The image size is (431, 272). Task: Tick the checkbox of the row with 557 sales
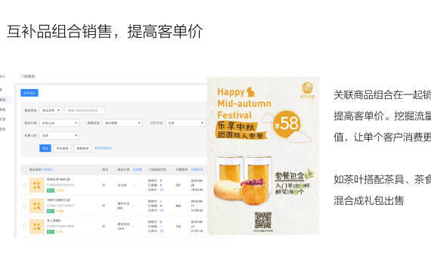[x=25, y=185]
